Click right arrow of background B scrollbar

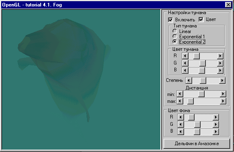(216, 132)
